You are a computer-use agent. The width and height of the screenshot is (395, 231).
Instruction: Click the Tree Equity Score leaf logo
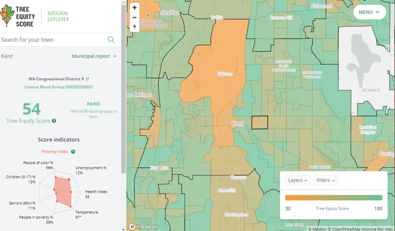click(7, 16)
